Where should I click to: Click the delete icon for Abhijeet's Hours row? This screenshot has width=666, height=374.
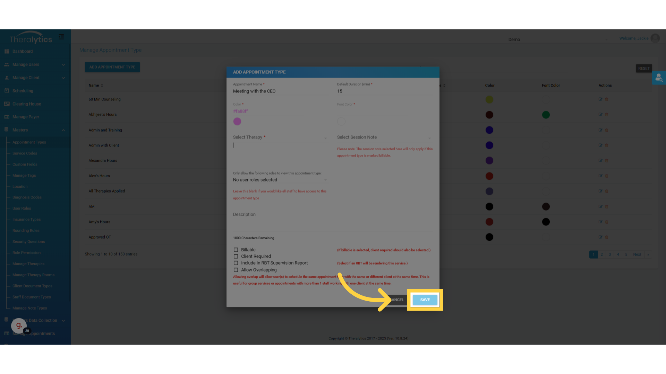[607, 115]
